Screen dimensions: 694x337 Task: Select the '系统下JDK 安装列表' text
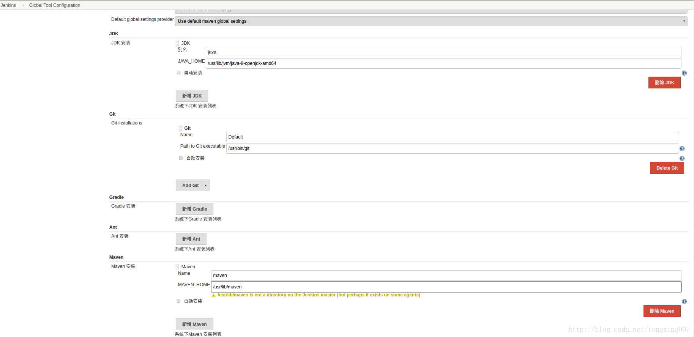pos(196,106)
